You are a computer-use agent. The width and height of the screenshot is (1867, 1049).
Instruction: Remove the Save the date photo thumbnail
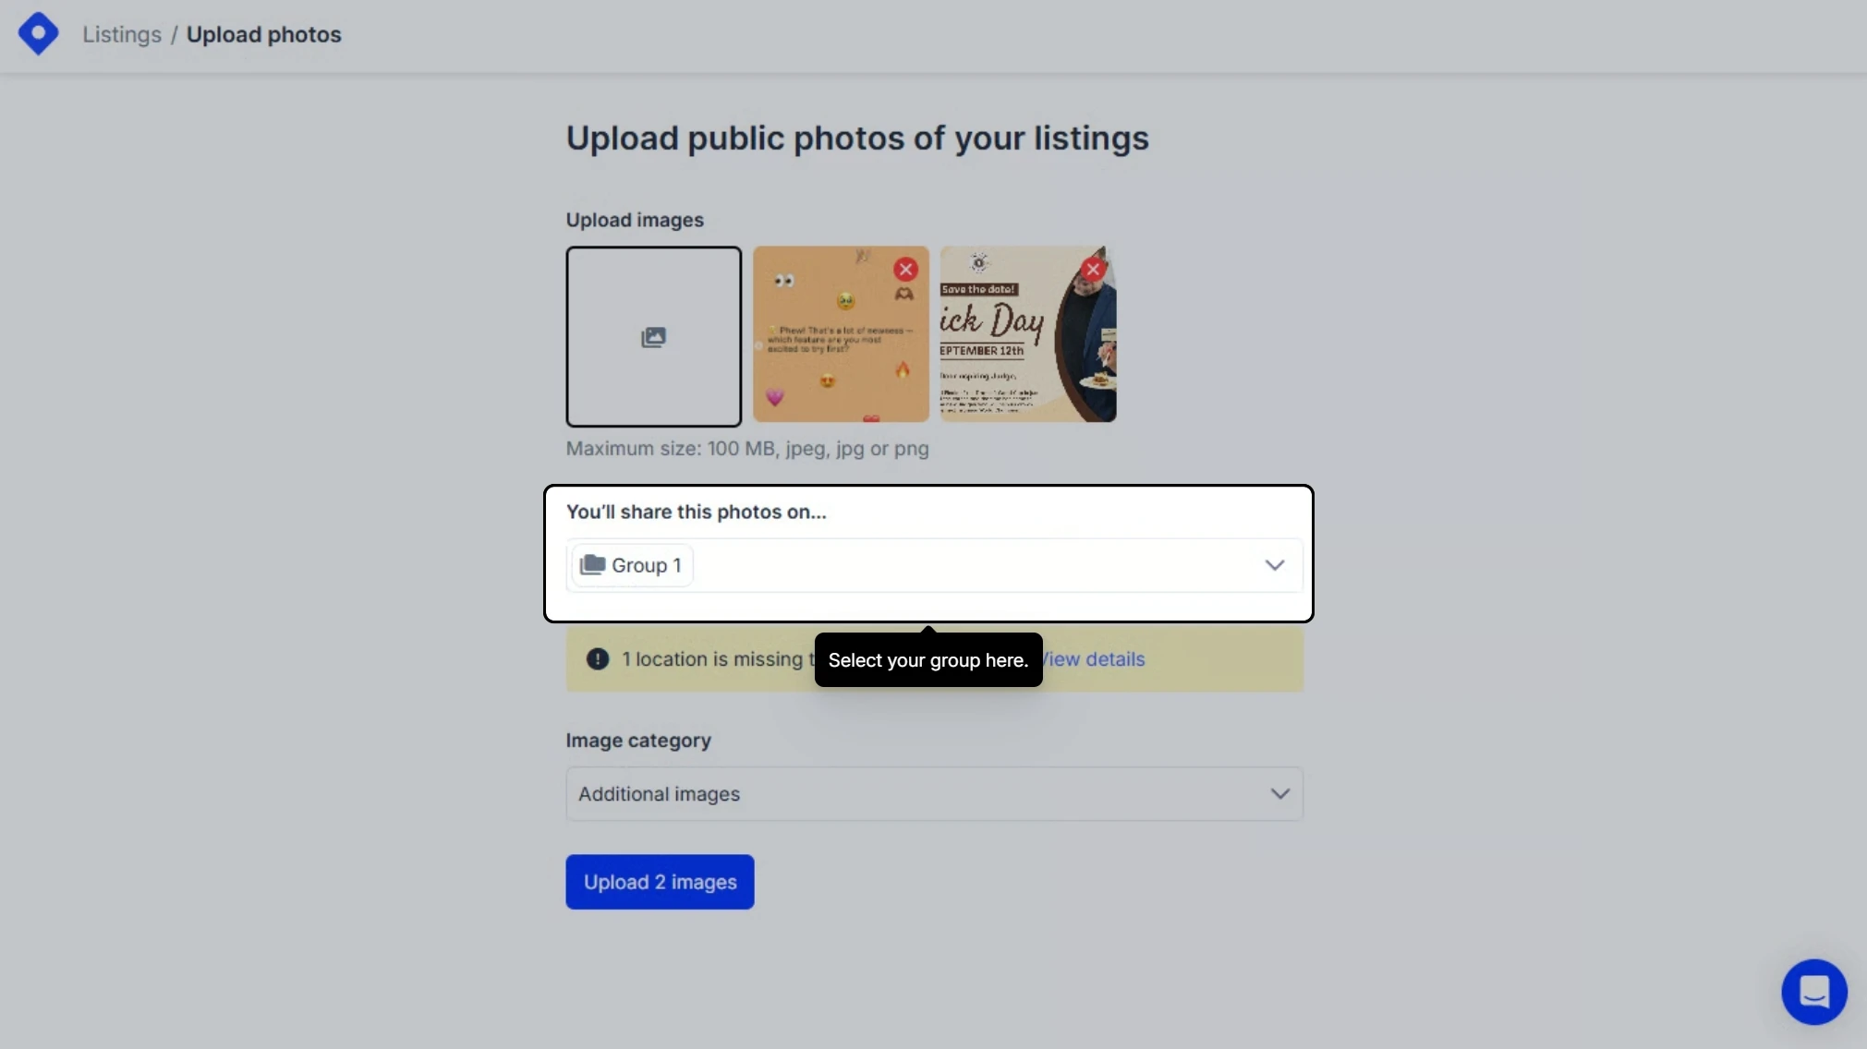[1093, 269]
